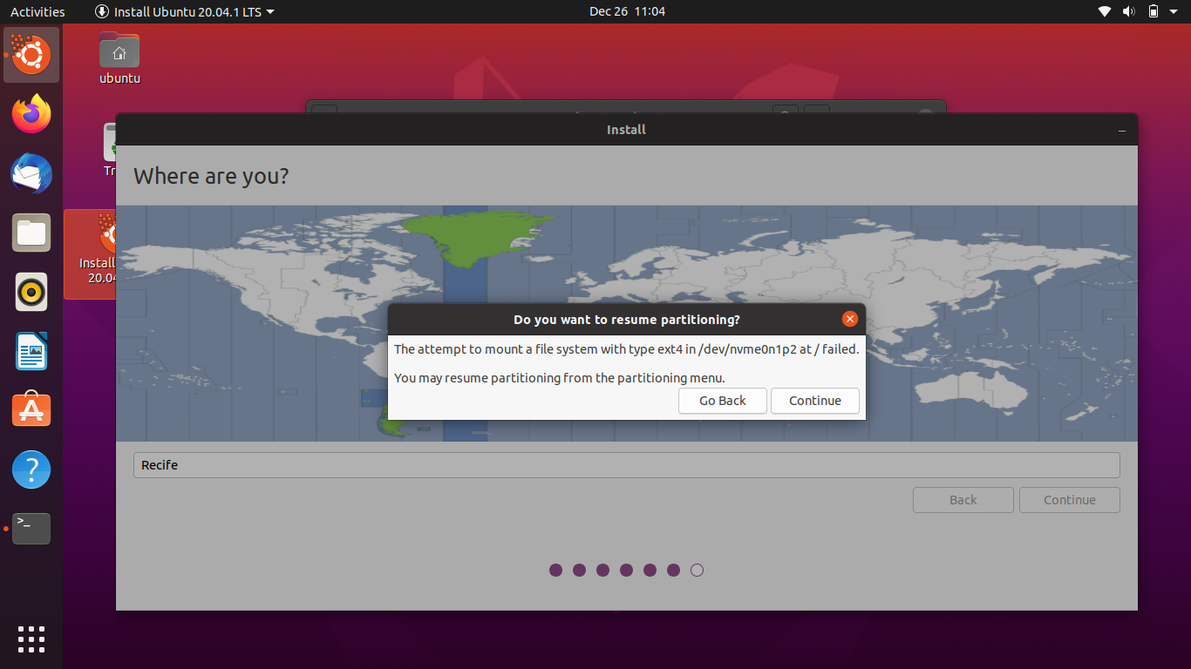Open Install Ubuntu 20.04.1 LTS app menu
This screenshot has width=1191, height=669.
coord(184,11)
